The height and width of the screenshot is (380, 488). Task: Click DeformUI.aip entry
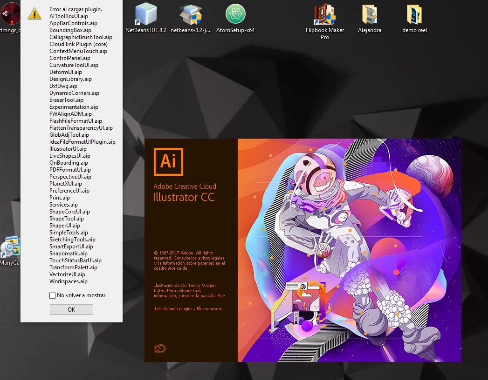click(x=66, y=72)
